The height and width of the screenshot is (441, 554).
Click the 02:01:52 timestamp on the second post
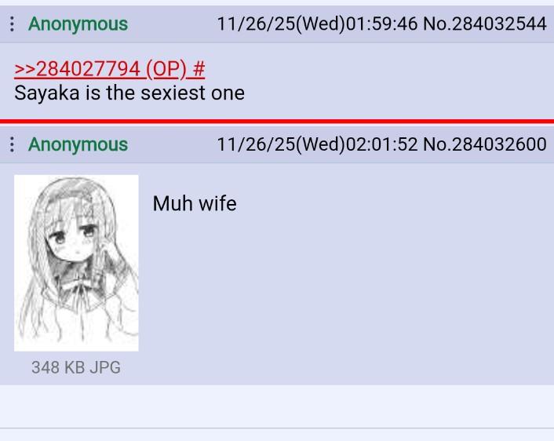[381, 144]
